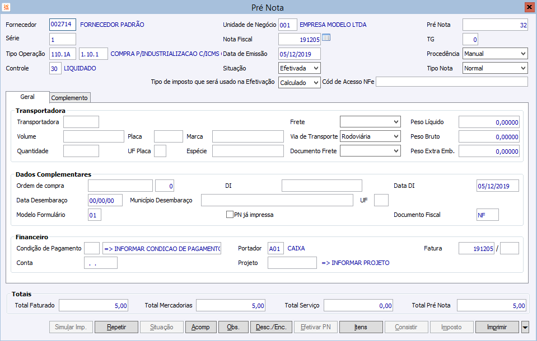Click the Transportadora input field
Image resolution: width=537 pixels, height=341 pixels.
81,122
